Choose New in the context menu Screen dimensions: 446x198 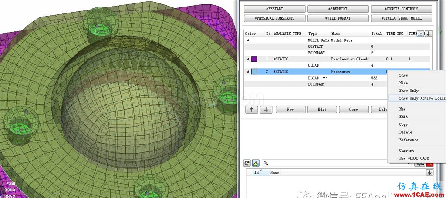pos(402,109)
